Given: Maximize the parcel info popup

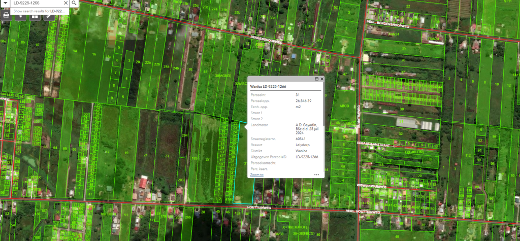Looking at the screenshot, I should click(x=316, y=79).
